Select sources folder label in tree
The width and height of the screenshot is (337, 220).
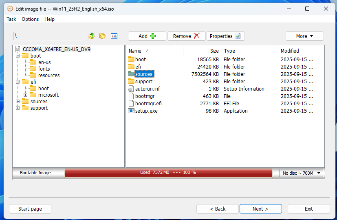[39, 101]
